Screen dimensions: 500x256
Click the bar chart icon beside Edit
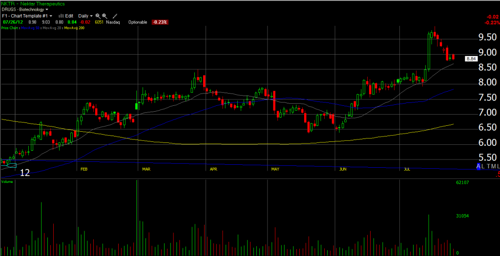pyautogui.click(x=62, y=16)
